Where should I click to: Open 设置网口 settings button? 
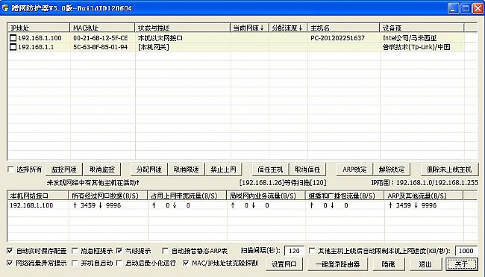tap(284, 264)
